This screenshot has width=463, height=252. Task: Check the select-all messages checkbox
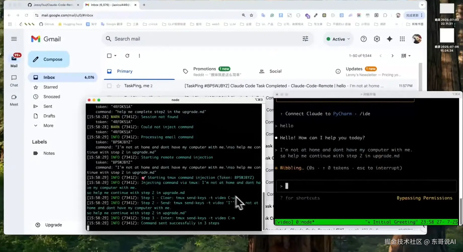click(109, 56)
